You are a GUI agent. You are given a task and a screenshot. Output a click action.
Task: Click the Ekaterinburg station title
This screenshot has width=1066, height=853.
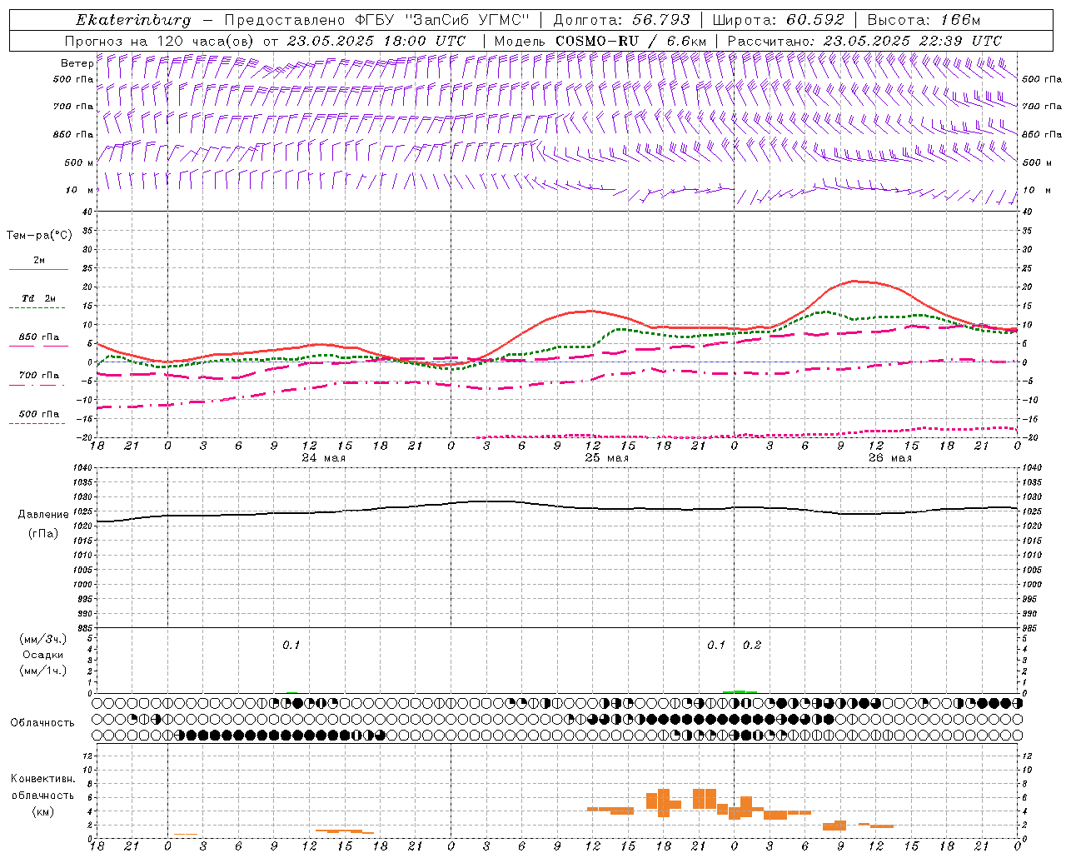(x=133, y=20)
